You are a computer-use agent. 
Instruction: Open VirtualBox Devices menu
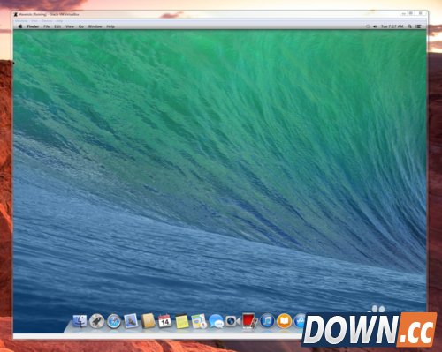click(47, 21)
